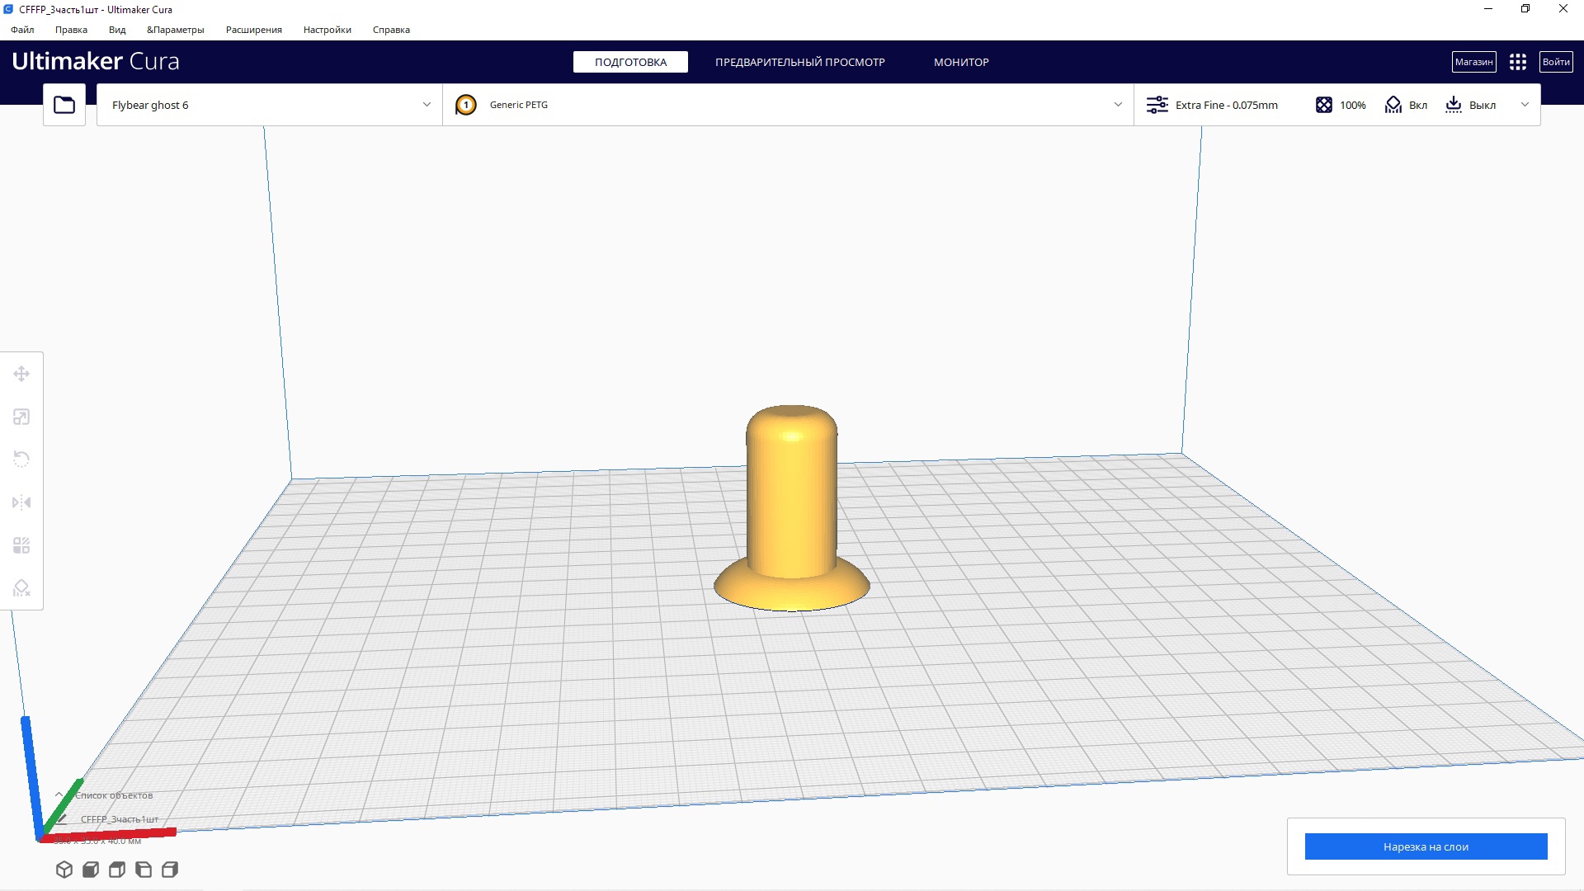Open the Расширения menu
This screenshot has width=1584, height=891.
tap(253, 30)
